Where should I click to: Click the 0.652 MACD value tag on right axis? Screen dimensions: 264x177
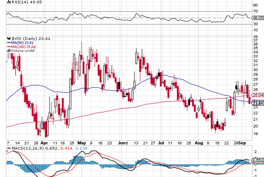point(258,160)
